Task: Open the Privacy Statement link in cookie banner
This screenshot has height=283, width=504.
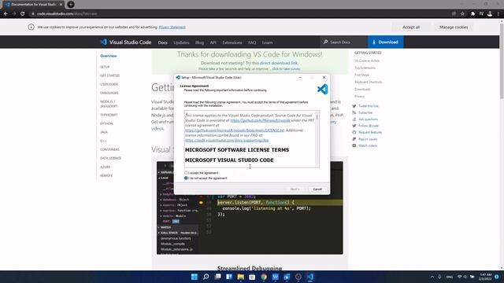Action: pyautogui.click(x=172, y=28)
